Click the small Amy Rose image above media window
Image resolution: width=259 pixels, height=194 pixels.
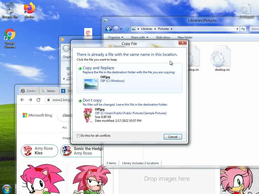pos(88,32)
